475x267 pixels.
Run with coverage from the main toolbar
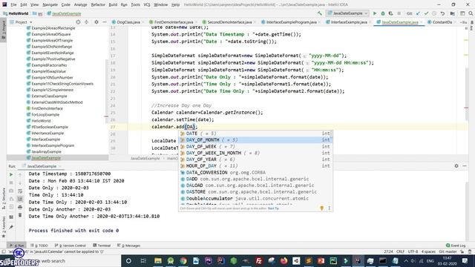pos(390,13)
